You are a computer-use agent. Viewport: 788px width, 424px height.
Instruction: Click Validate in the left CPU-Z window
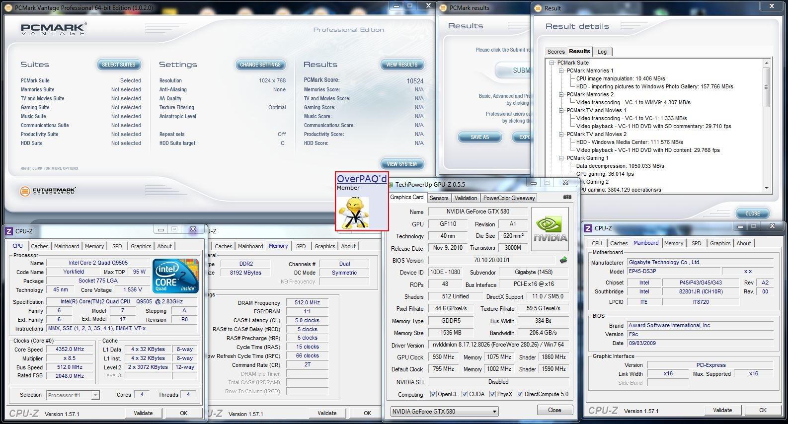(143, 413)
